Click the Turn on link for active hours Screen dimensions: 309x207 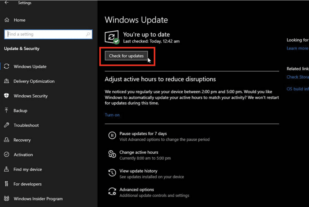(x=112, y=115)
